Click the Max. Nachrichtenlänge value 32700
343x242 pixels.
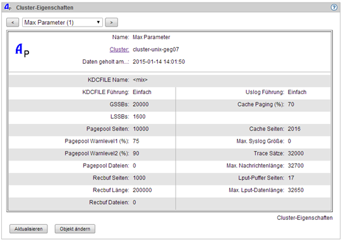(296, 166)
